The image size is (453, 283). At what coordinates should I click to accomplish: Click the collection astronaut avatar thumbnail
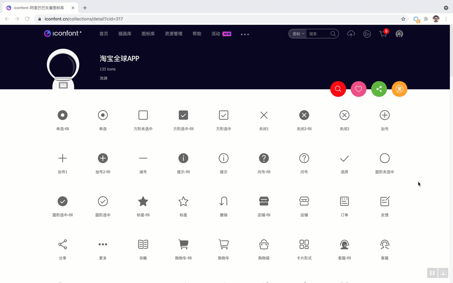pos(63,69)
